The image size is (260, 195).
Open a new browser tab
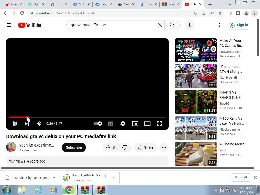[210, 4]
